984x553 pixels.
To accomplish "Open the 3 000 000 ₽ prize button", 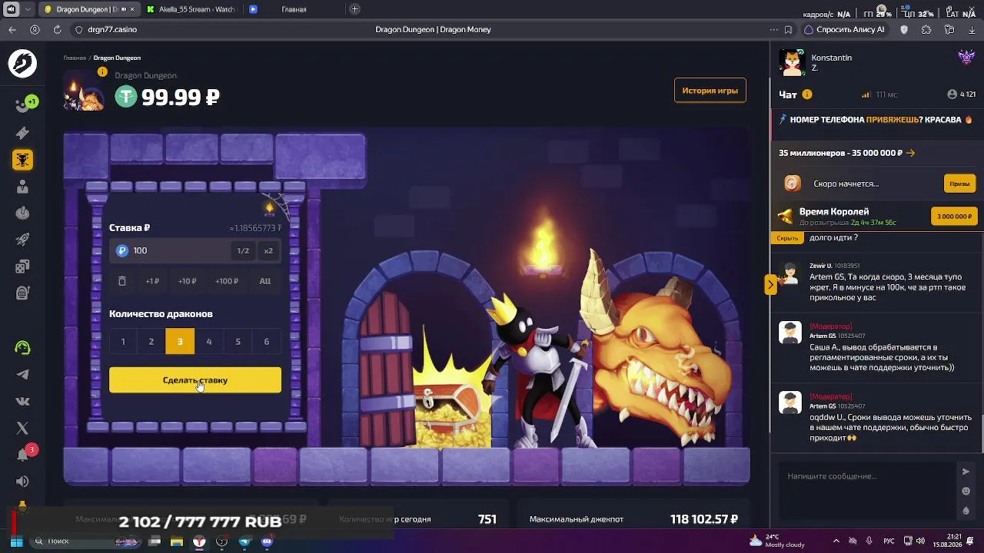I will 954,217.
